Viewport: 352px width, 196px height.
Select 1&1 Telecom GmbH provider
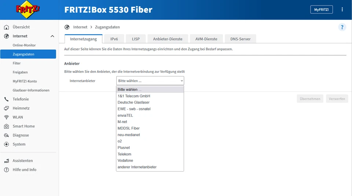(x=150, y=96)
